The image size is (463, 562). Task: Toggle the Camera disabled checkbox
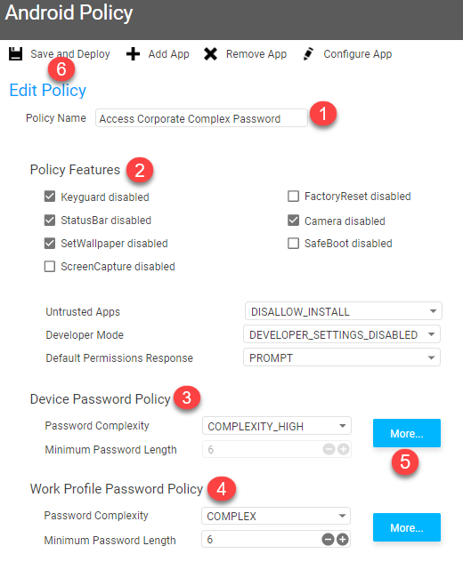(x=293, y=220)
